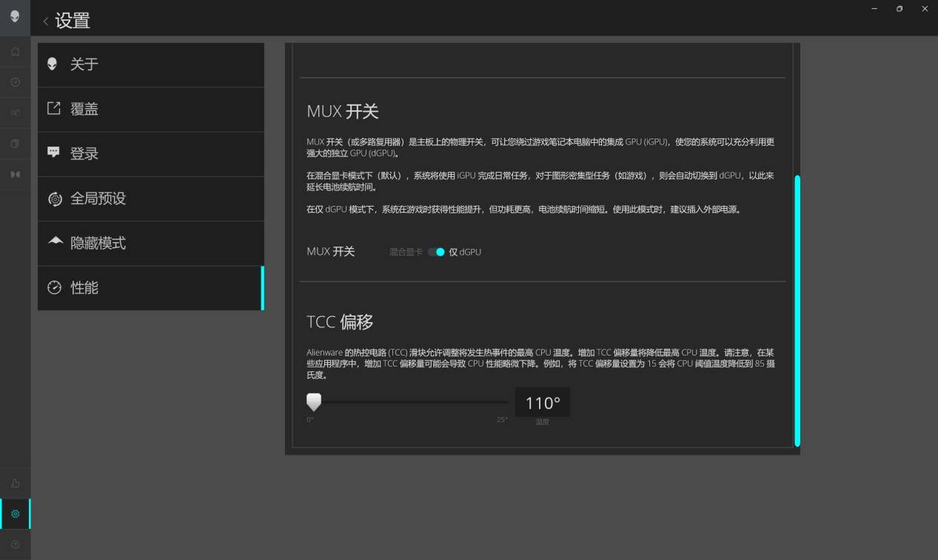
Task: Click the Alienware head logo at top-left
Action: [x=15, y=16]
